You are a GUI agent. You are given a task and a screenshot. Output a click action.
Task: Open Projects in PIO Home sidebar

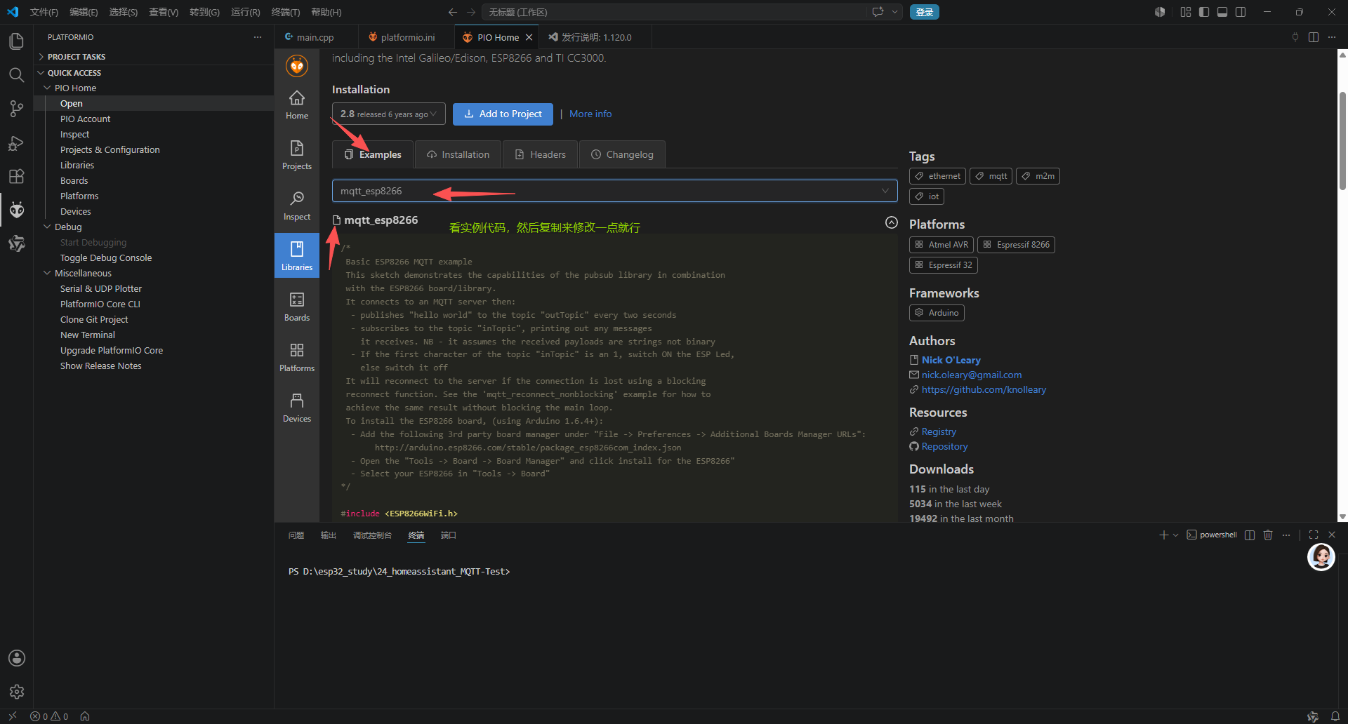click(x=297, y=156)
